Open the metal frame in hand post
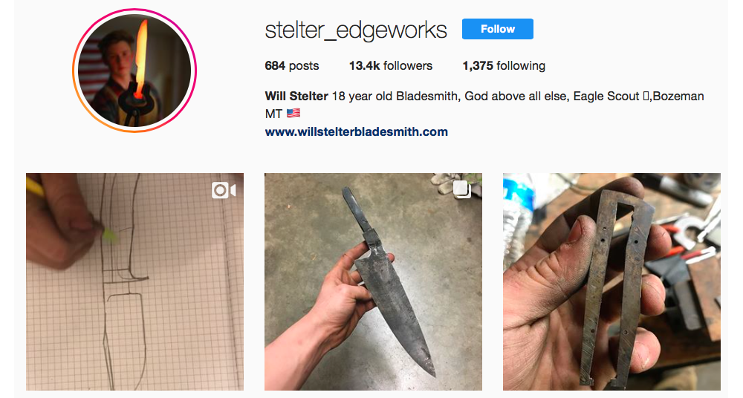 611,281
